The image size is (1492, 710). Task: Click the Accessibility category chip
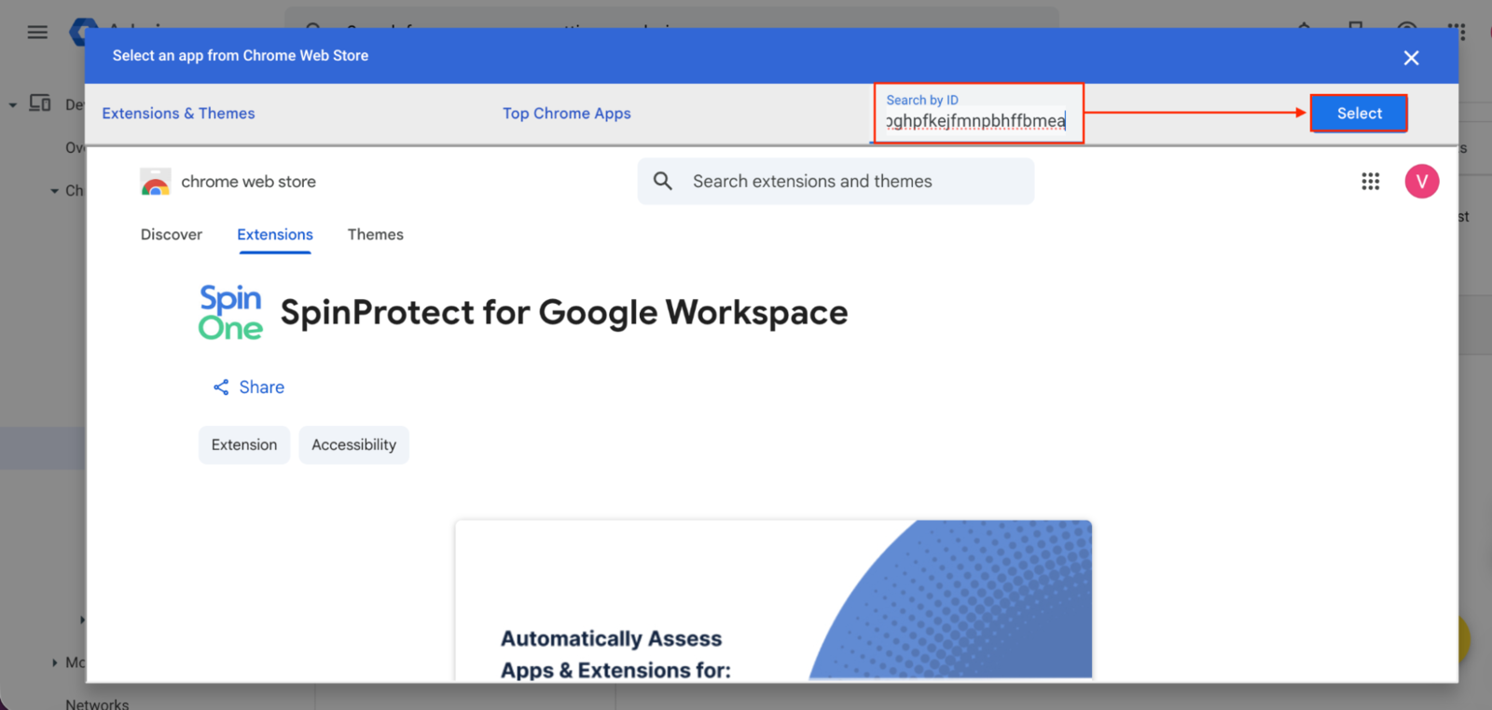click(x=353, y=445)
